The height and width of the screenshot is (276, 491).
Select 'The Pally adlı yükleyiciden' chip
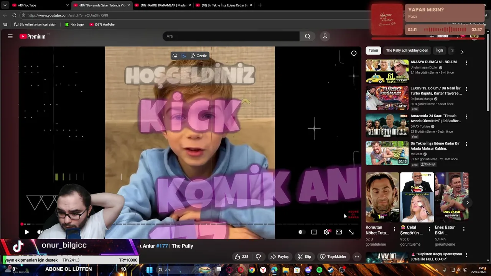pyautogui.click(x=407, y=51)
